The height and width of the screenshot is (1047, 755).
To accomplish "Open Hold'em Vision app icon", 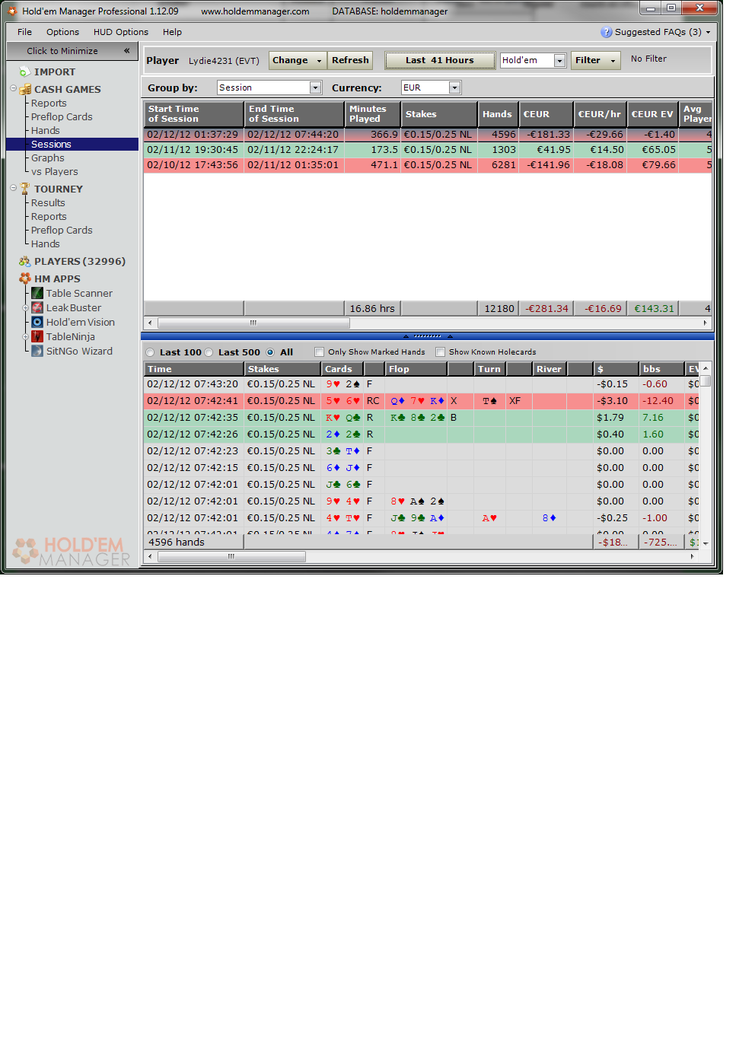I will pyautogui.click(x=37, y=322).
